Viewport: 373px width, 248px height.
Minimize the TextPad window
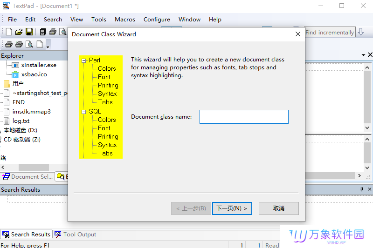pos(321,6)
